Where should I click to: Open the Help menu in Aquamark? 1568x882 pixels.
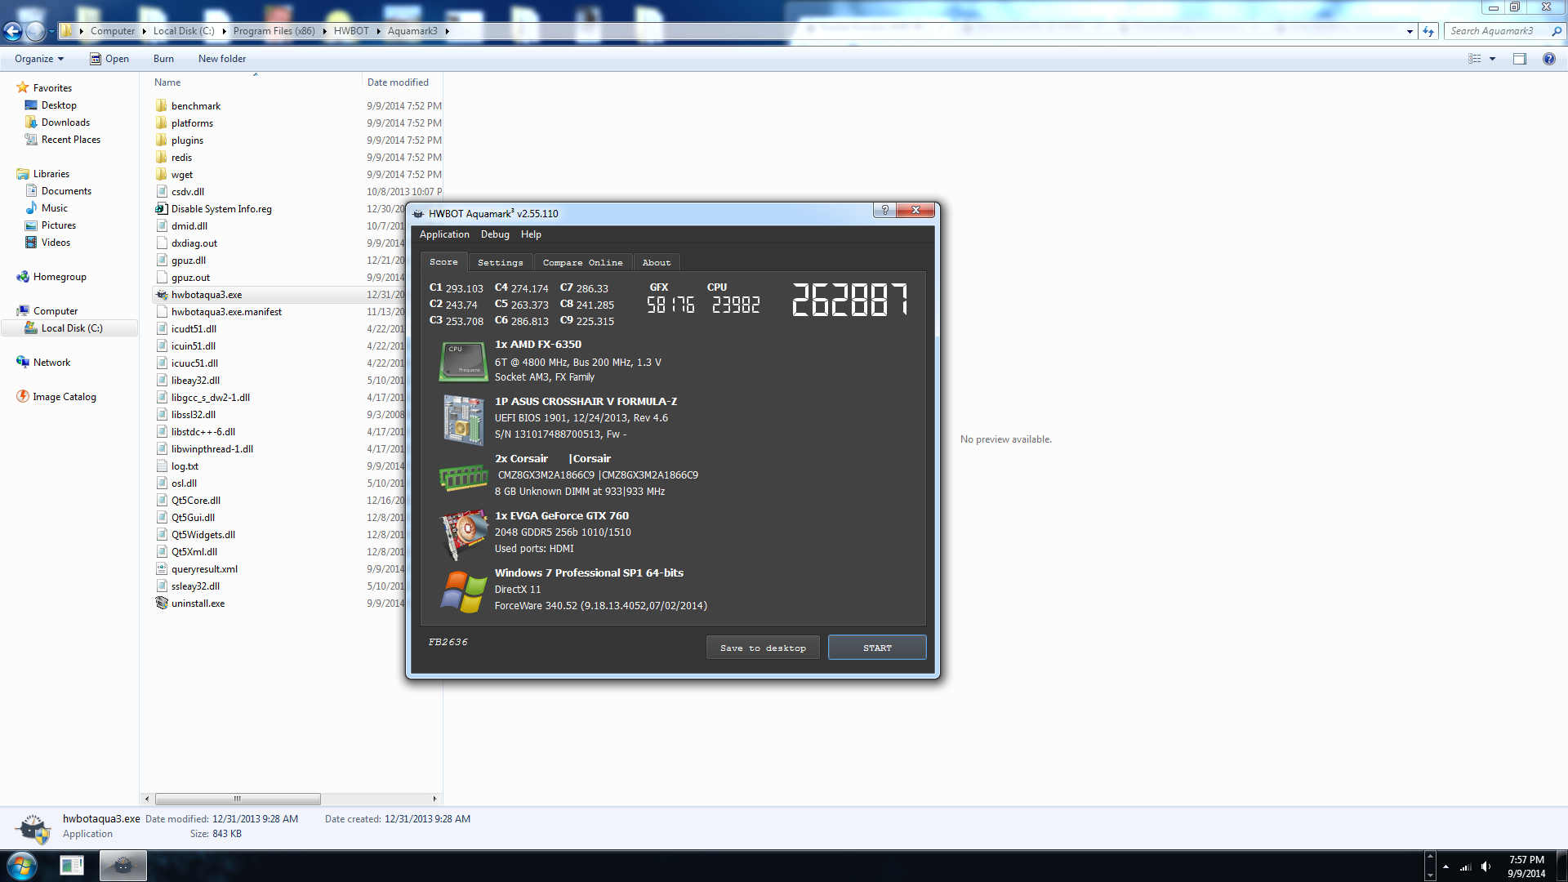[531, 234]
